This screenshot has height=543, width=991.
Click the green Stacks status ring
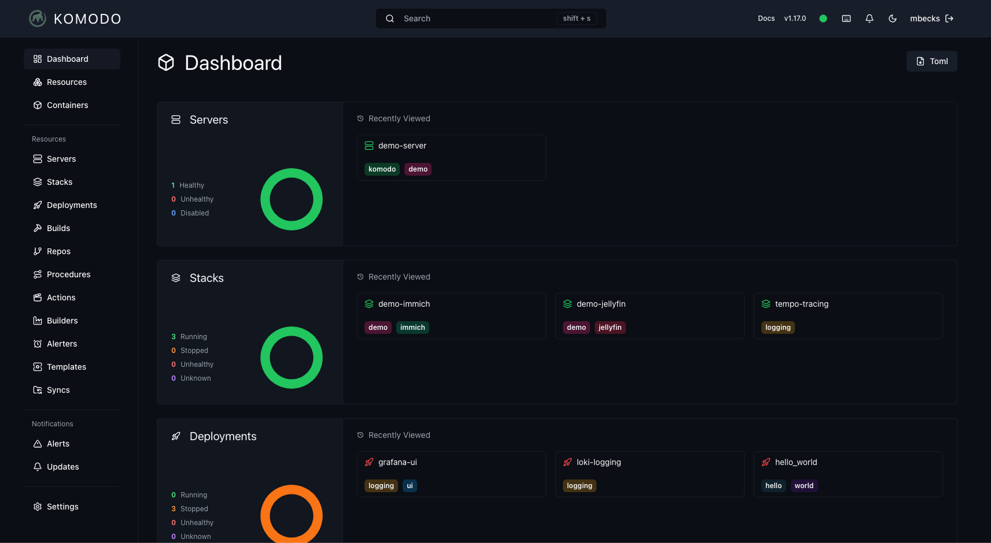click(x=292, y=357)
